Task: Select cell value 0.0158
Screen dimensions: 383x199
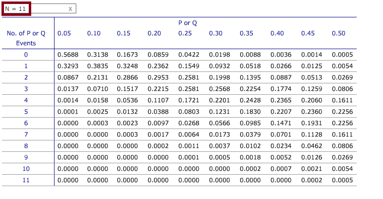Action: pos(98,100)
